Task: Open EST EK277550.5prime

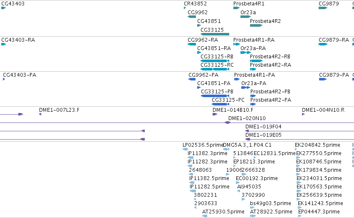Action: point(319,153)
